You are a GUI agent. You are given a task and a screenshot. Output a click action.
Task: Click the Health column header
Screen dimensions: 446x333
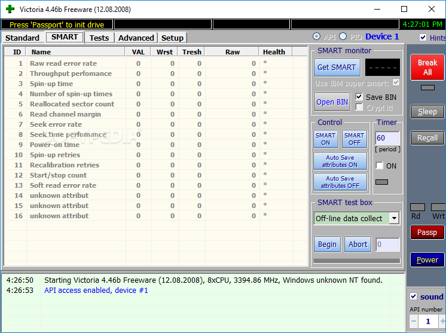276,52
